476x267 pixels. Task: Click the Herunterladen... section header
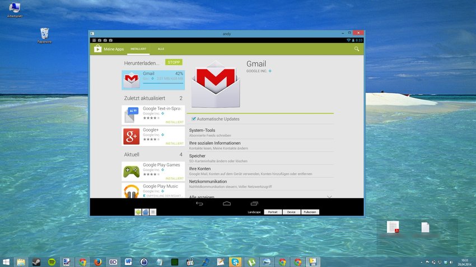pos(142,63)
